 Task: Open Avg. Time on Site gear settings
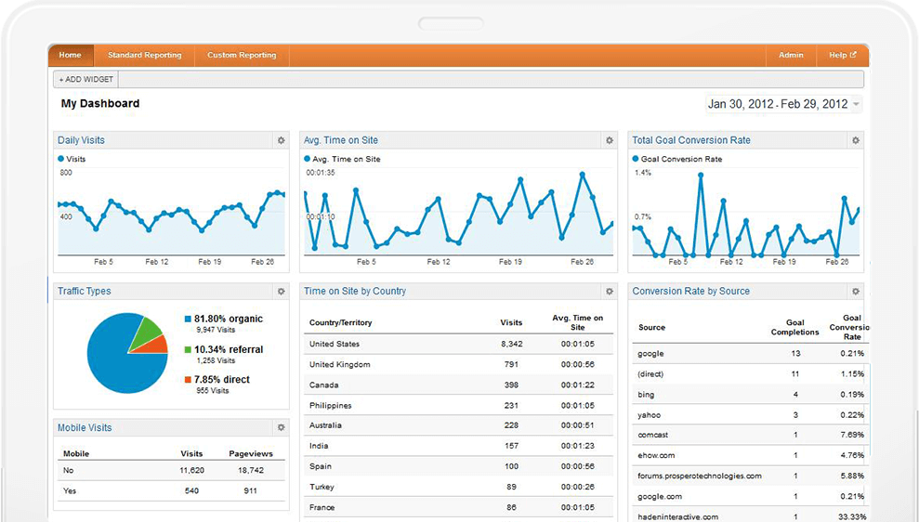pos(610,140)
